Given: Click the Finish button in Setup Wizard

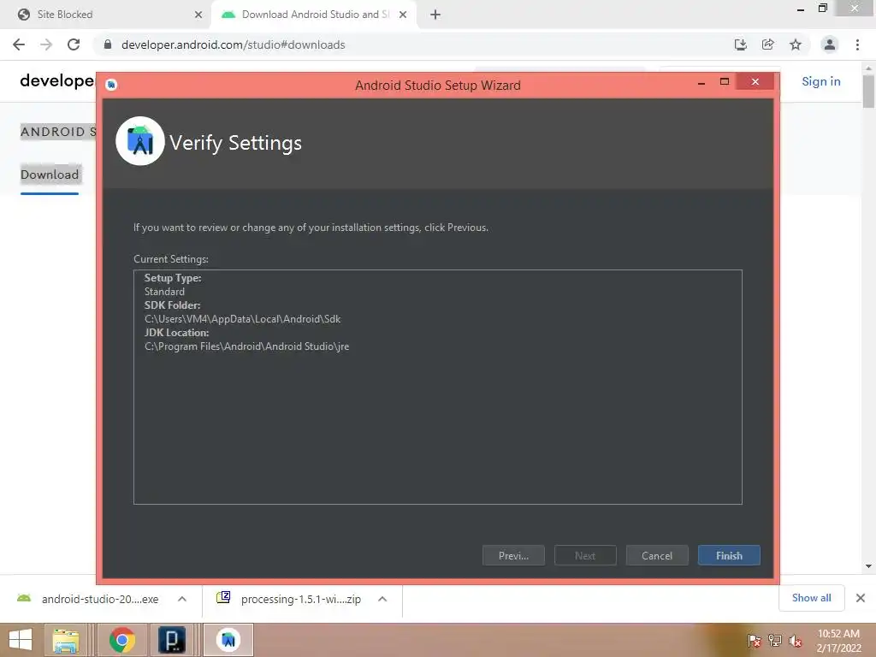Looking at the screenshot, I should coord(729,555).
